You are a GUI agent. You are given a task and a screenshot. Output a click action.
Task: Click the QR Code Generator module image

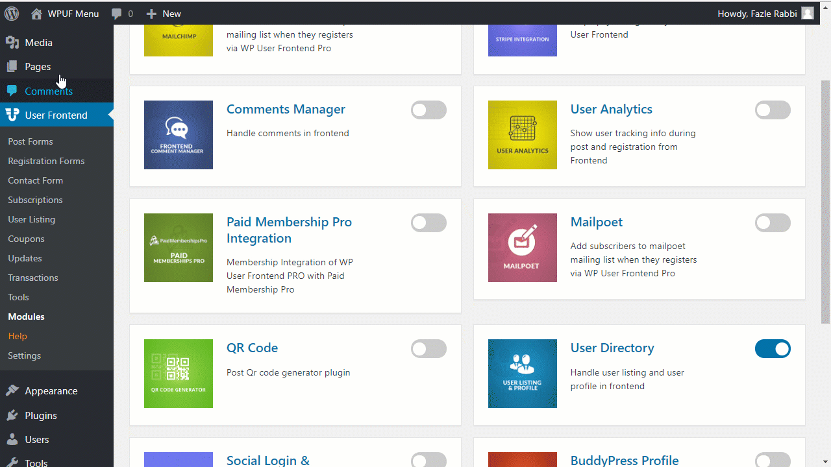[x=179, y=374]
